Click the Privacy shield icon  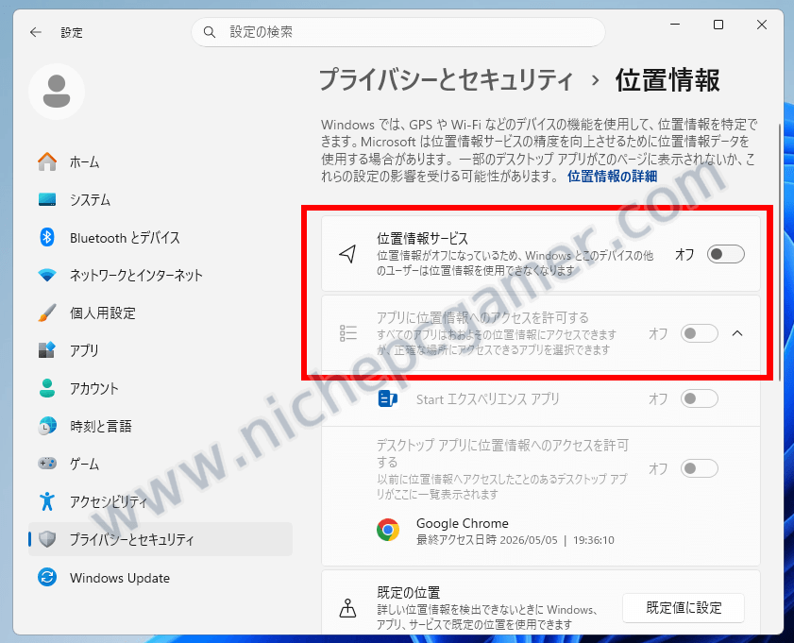[x=47, y=539]
